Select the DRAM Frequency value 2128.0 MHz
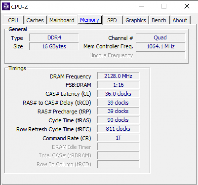Viewport: 198px width, 185px height. (x=118, y=76)
